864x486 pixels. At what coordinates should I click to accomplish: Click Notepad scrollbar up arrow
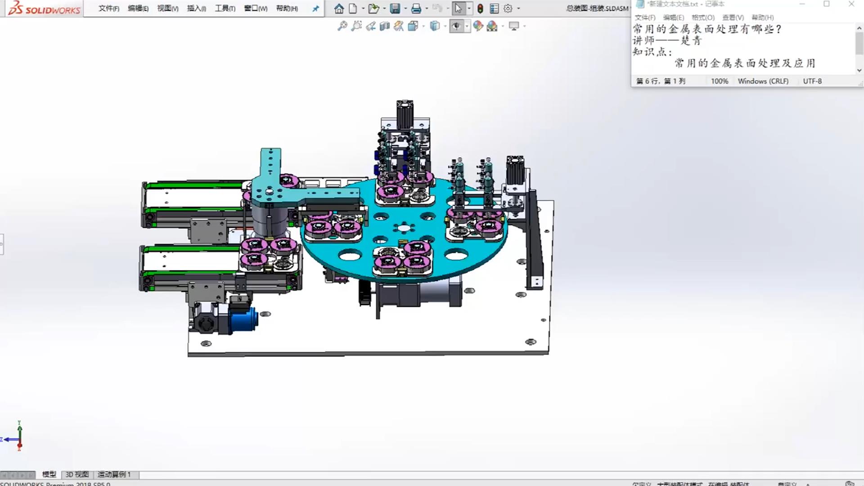click(x=859, y=28)
